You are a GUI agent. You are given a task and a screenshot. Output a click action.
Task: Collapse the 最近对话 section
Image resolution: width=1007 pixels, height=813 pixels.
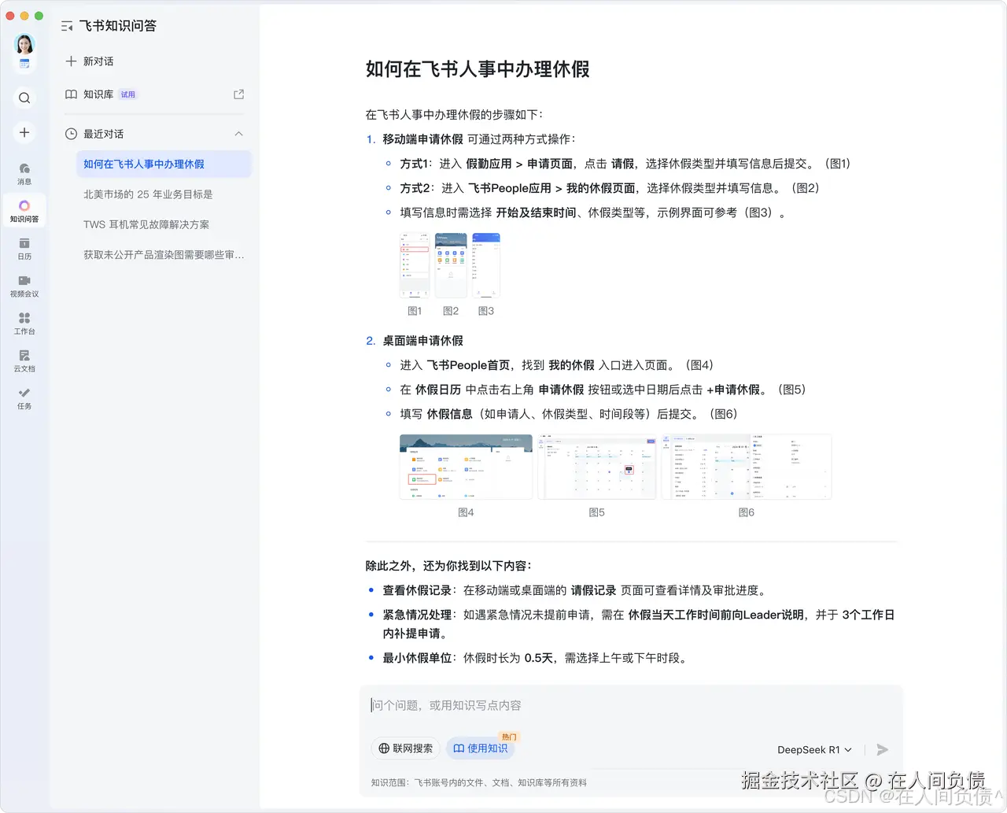(x=238, y=134)
